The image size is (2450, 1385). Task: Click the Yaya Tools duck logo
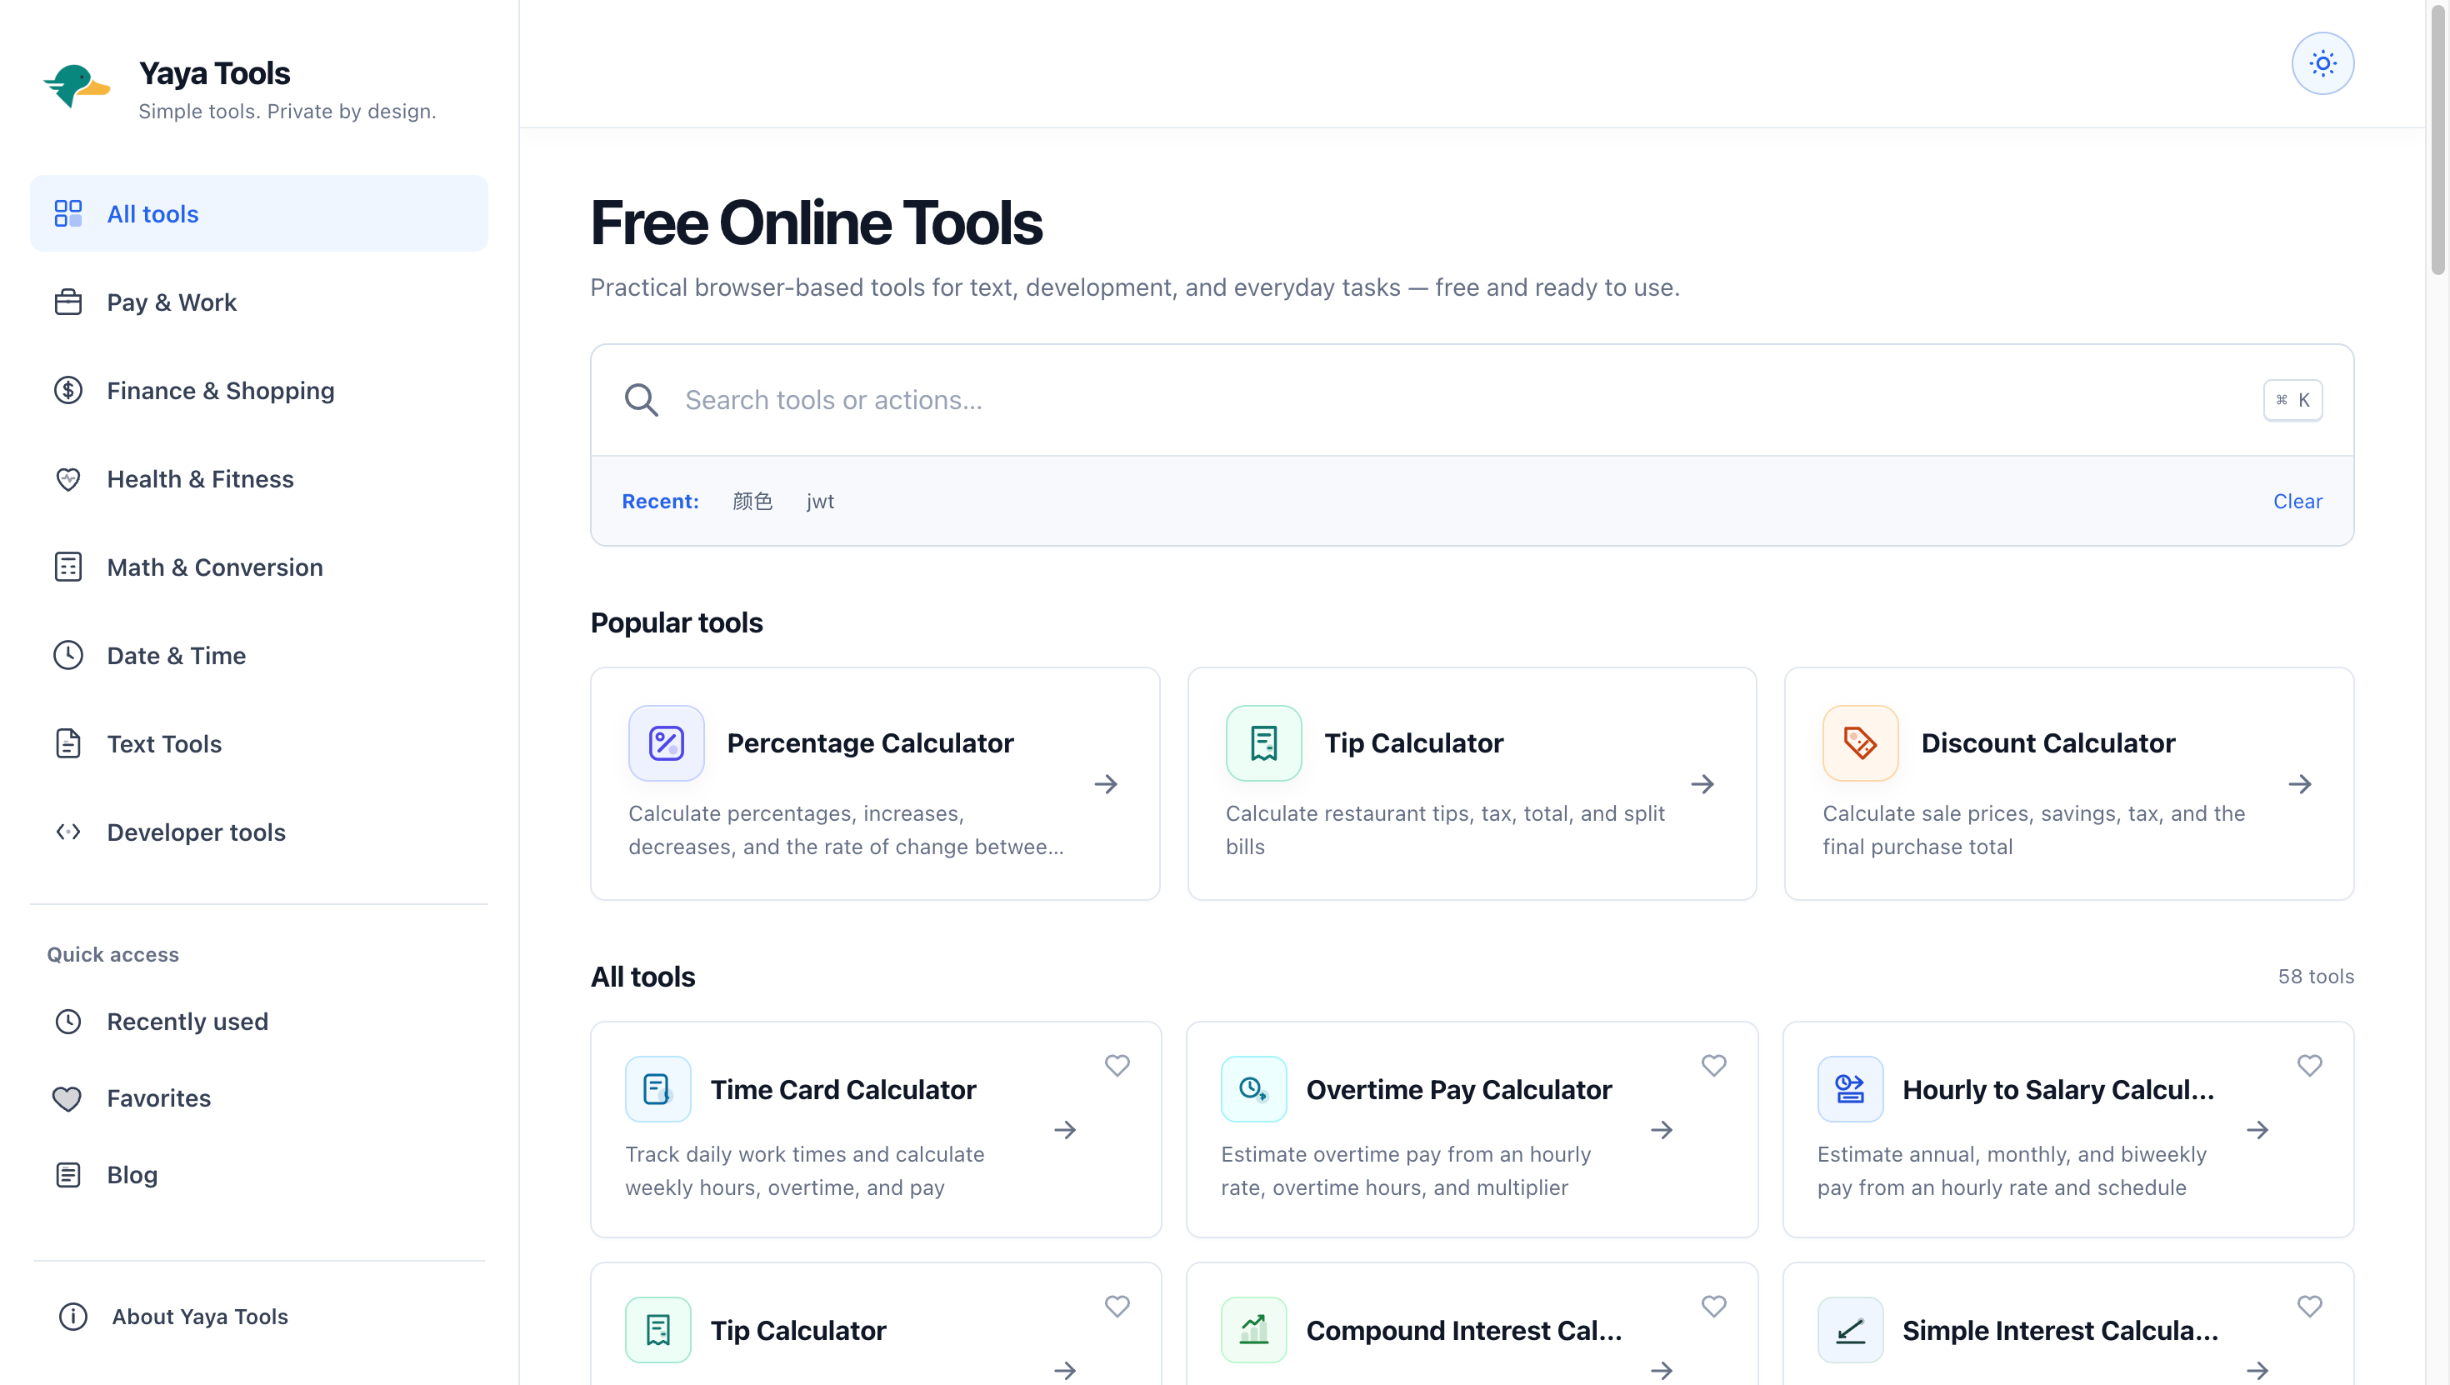tap(77, 87)
